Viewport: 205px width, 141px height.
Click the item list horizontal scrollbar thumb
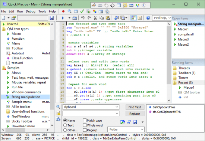point(15,129)
